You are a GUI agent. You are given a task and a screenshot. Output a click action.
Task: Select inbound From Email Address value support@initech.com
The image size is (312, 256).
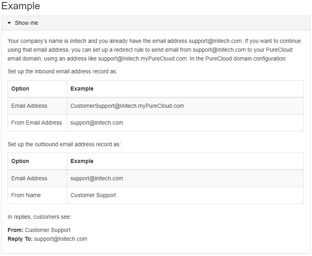97,123
